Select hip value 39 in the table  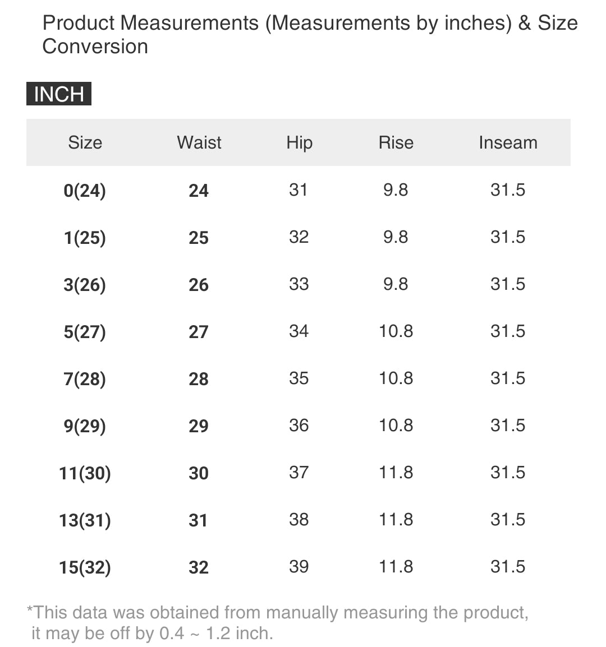299,566
